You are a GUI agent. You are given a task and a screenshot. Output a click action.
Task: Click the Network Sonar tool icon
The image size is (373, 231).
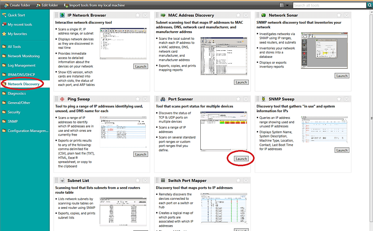click(263, 15)
